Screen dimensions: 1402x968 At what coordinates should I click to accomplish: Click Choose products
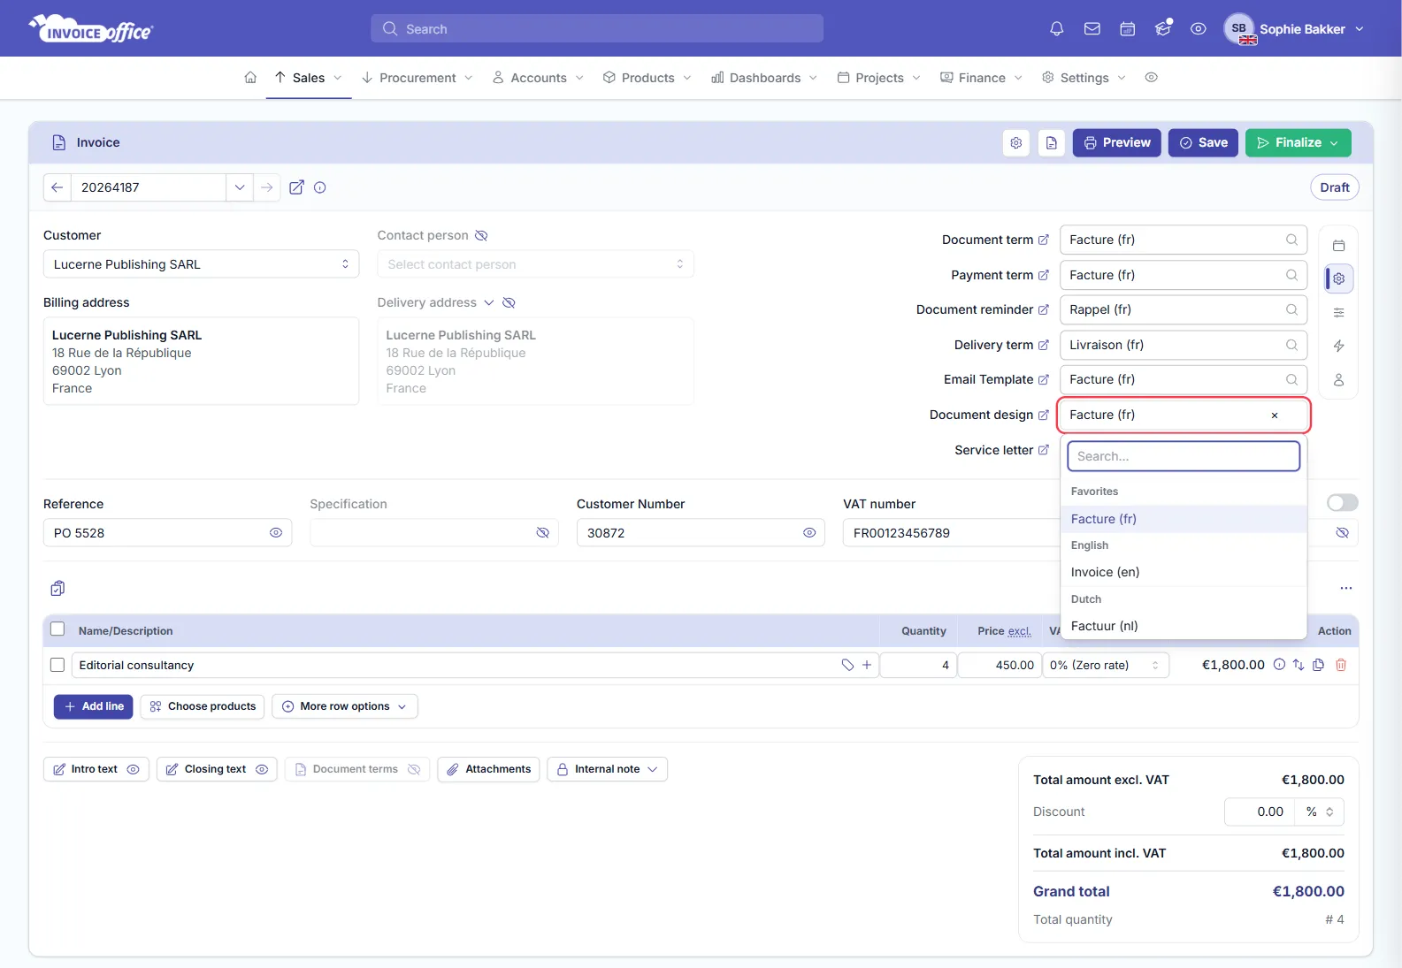point(203,706)
